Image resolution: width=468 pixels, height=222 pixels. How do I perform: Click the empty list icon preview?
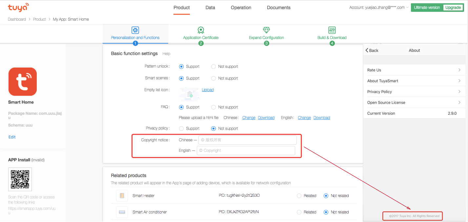pyautogui.click(x=190, y=94)
